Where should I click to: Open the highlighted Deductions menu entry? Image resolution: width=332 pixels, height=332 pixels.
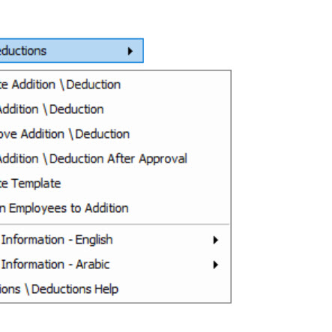coord(72,51)
